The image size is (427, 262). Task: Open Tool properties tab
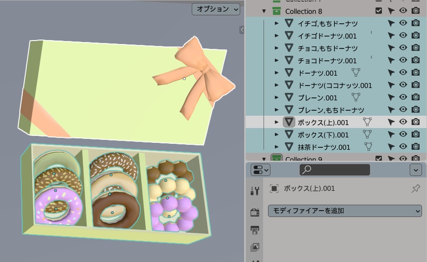(255, 191)
